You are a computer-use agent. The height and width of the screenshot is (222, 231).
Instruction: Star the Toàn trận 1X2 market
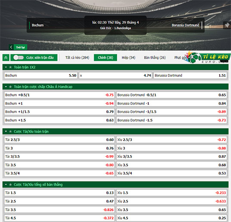click(10, 67)
